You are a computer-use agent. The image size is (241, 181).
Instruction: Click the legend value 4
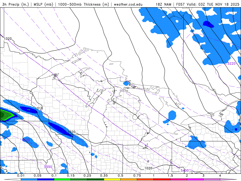[x=220, y=176]
